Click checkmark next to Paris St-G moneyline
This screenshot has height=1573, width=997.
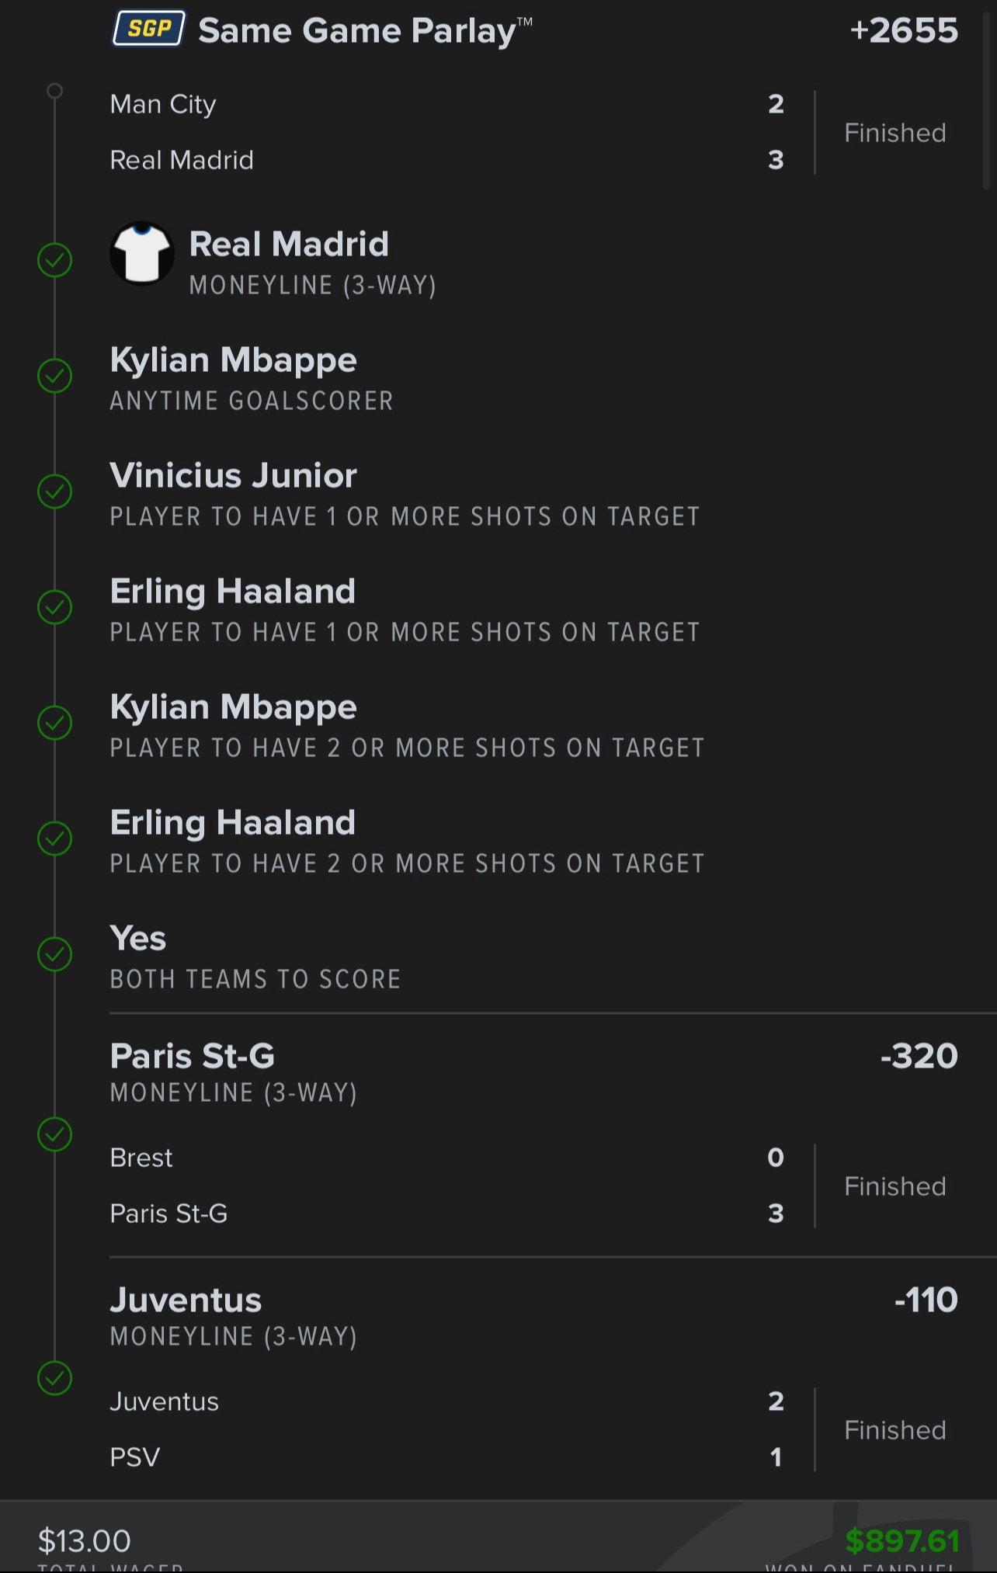click(54, 1135)
